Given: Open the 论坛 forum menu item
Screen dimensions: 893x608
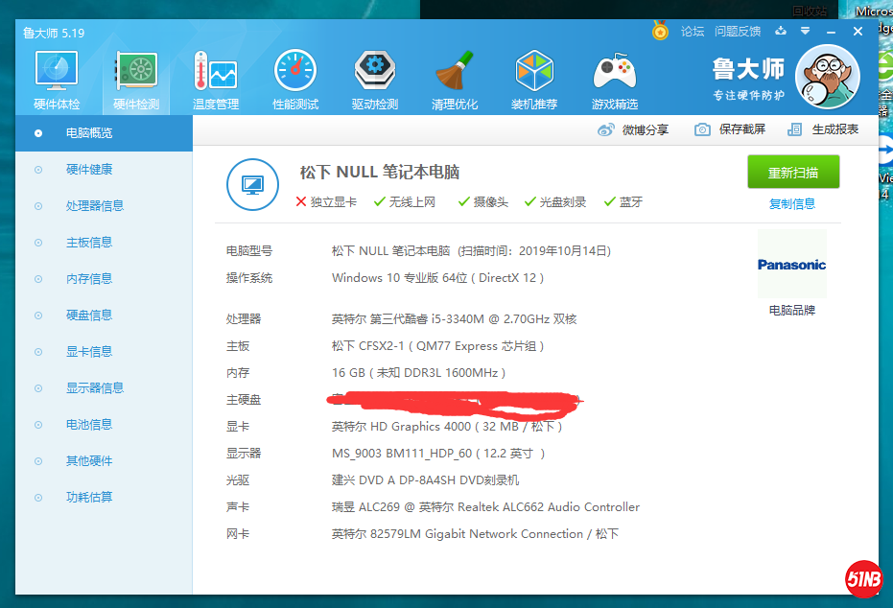Looking at the screenshot, I should 693,31.
